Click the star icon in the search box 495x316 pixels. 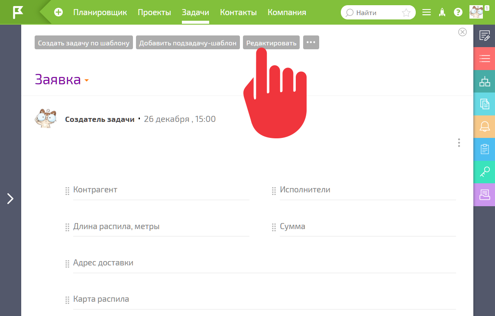(406, 13)
